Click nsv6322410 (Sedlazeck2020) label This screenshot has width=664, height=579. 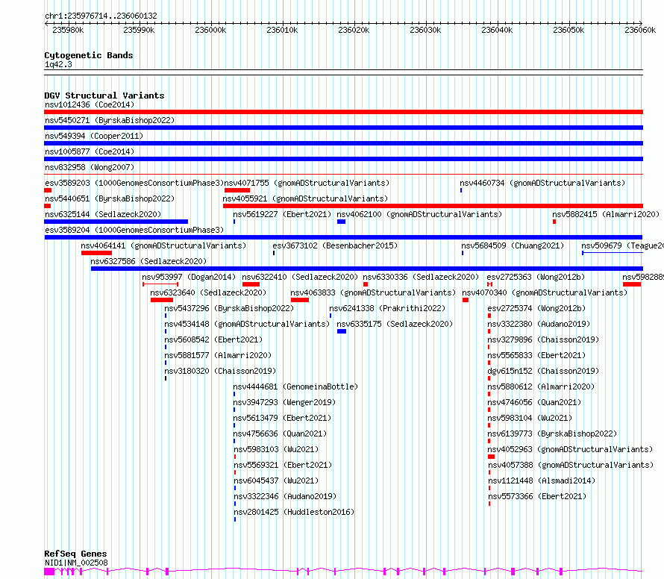[300, 277]
